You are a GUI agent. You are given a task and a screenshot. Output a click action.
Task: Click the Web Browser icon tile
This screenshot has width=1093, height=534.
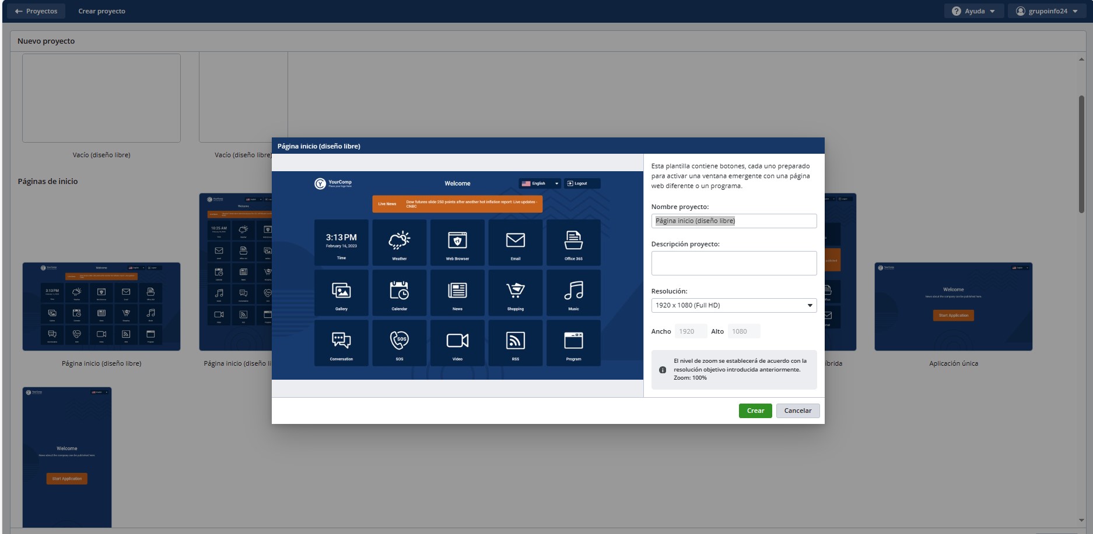[457, 241]
